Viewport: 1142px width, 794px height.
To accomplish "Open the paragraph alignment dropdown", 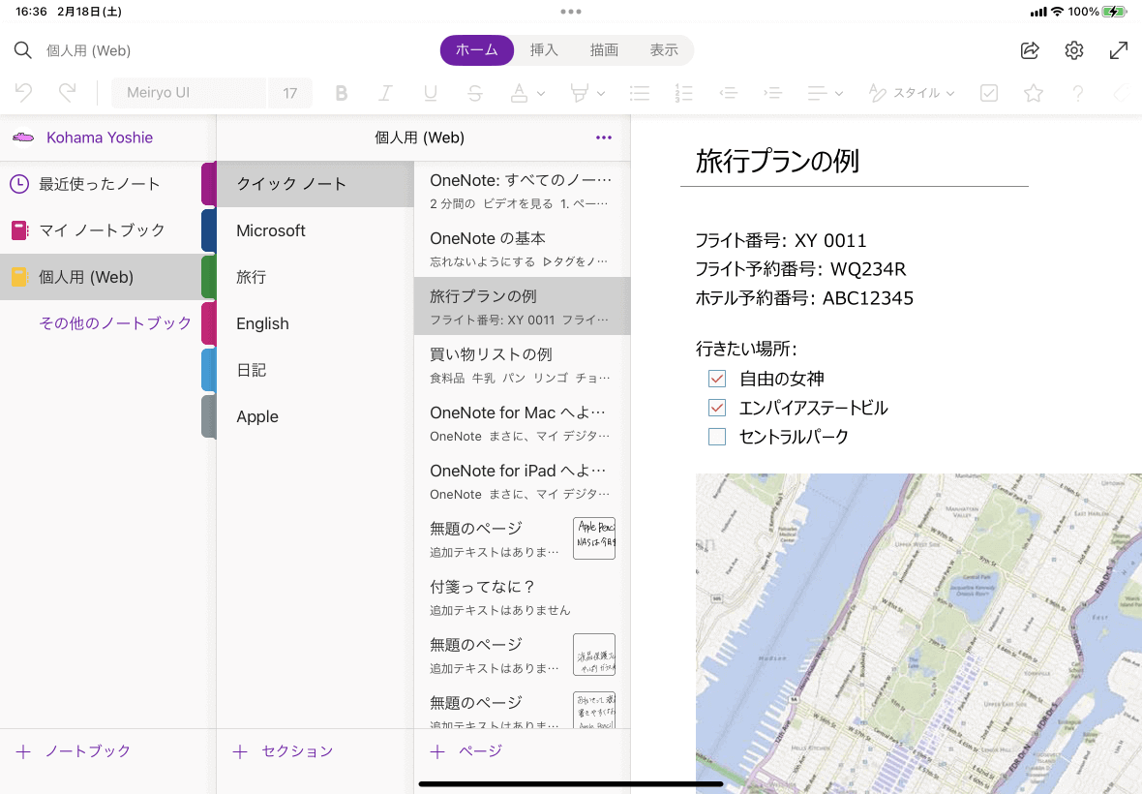I will pos(838,94).
